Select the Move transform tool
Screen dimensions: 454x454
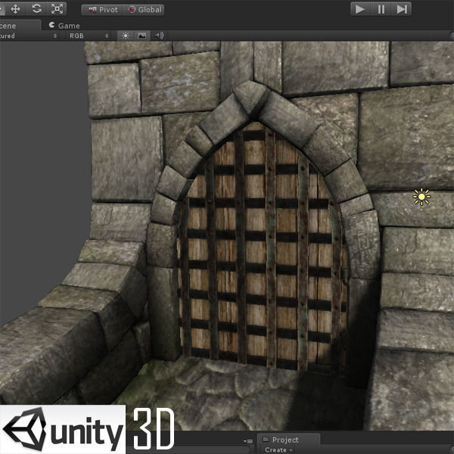tap(15, 9)
